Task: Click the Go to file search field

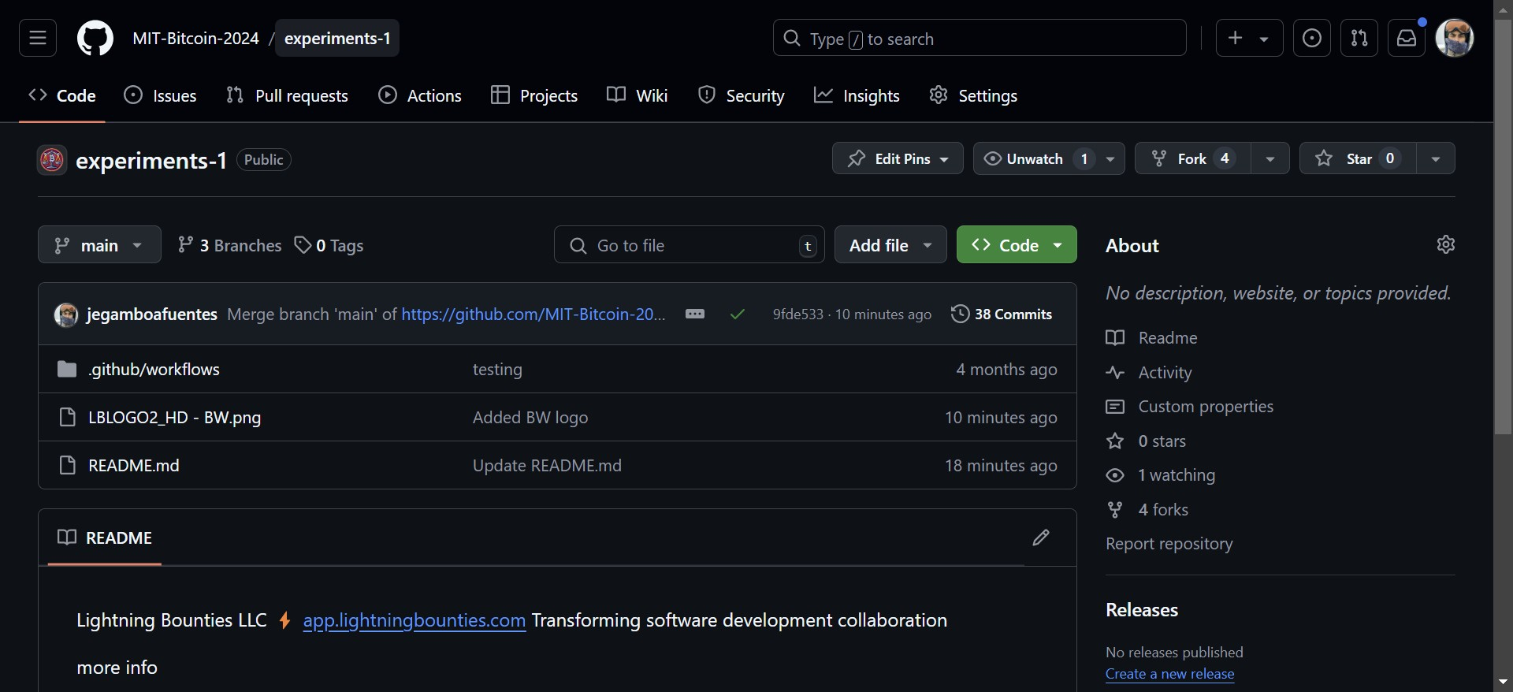Action: pyautogui.click(x=690, y=245)
